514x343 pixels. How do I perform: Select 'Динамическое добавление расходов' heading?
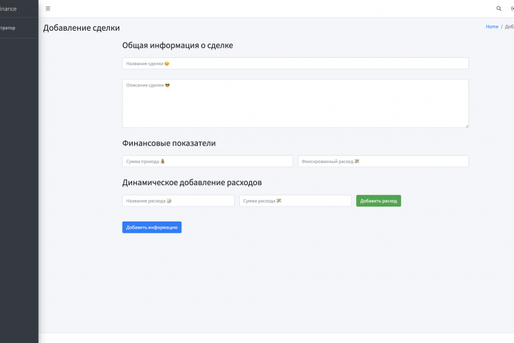pos(192,182)
